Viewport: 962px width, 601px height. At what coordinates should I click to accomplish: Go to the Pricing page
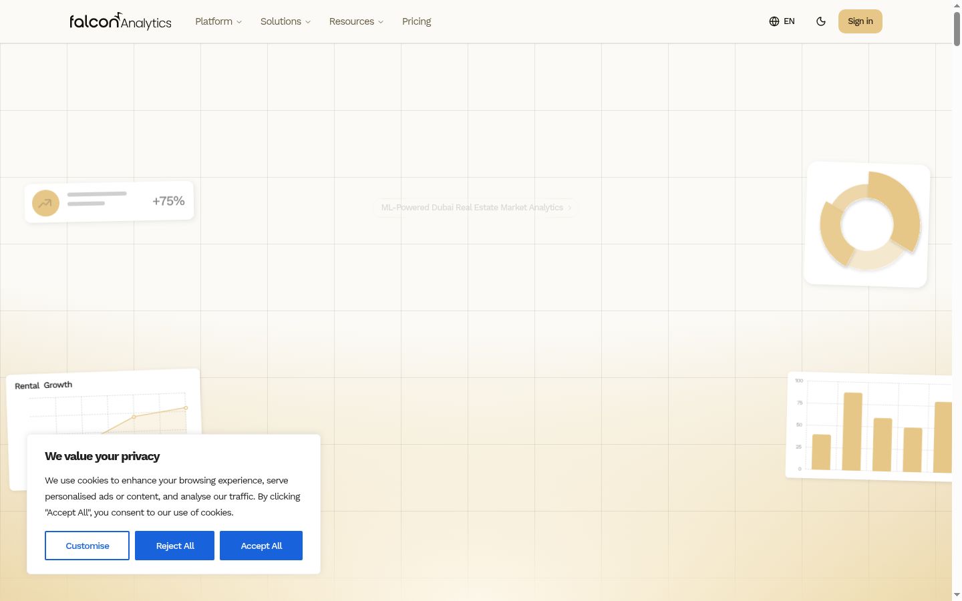[x=417, y=21]
